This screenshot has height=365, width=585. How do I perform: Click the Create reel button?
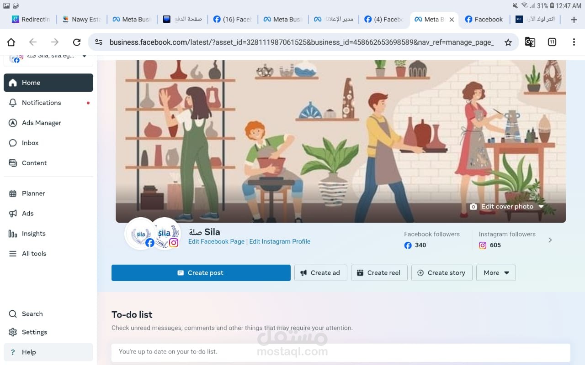379,273
